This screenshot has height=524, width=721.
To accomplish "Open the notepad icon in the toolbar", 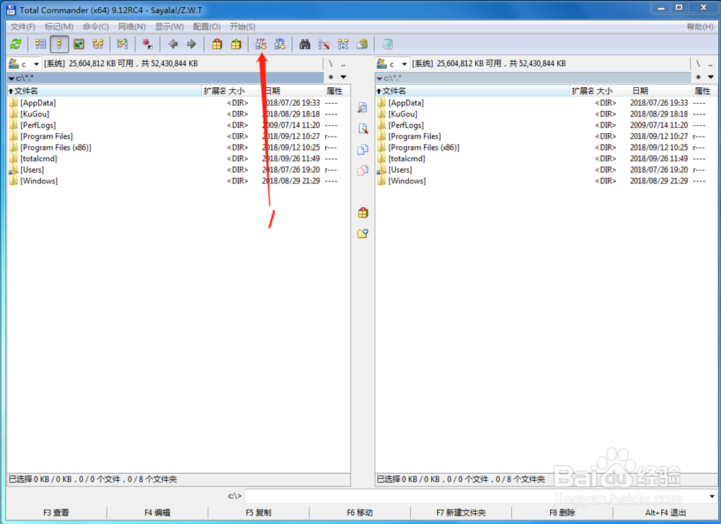I will [387, 44].
